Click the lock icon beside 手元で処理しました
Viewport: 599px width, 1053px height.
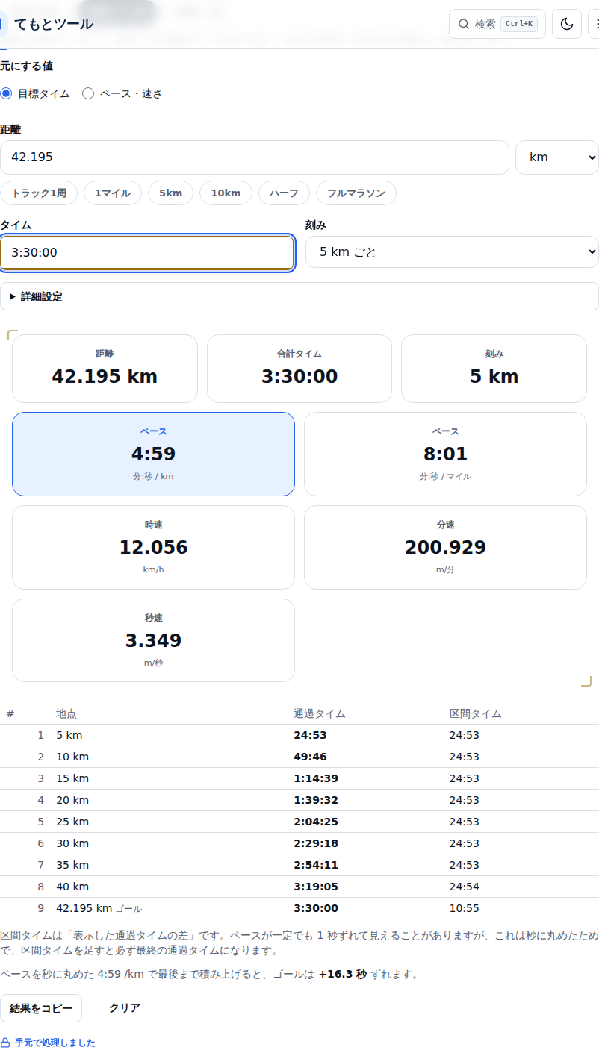click(x=5, y=1043)
